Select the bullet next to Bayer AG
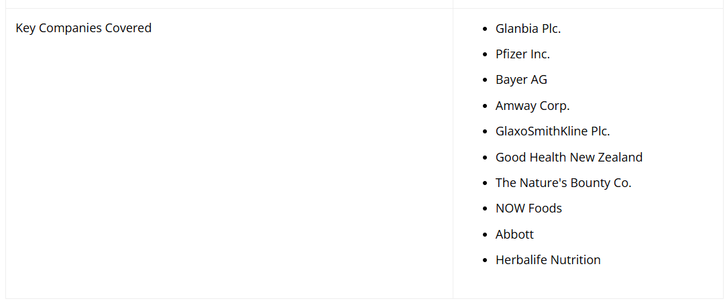 tap(486, 80)
